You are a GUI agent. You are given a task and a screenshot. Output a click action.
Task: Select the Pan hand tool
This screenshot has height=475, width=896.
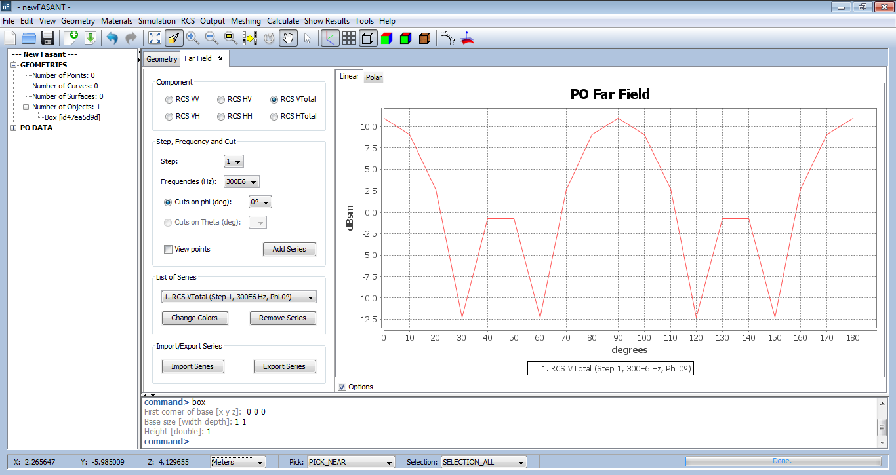pos(287,38)
